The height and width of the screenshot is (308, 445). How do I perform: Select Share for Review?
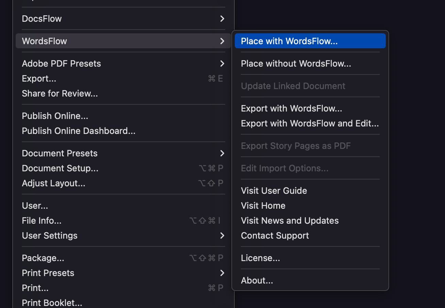[60, 93]
